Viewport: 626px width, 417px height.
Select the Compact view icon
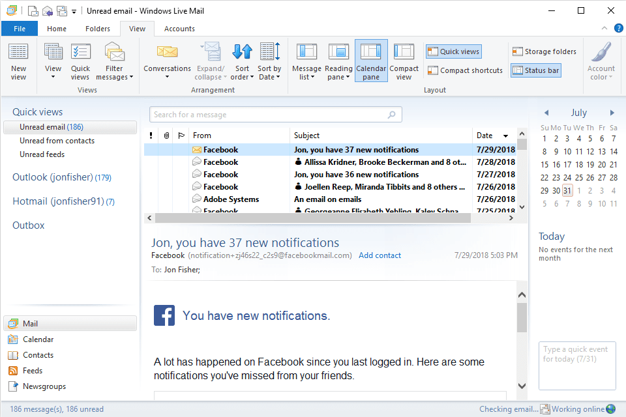click(x=404, y=52)
